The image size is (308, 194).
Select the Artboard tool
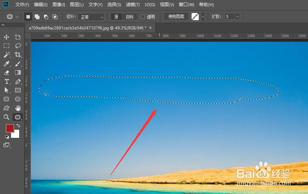(18, 37)
